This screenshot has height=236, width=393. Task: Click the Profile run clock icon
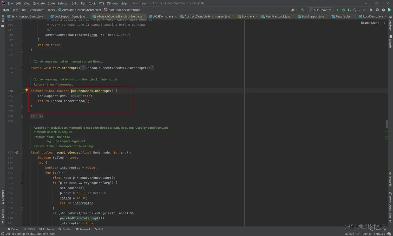pyautogui.click(x=355, y=10)
